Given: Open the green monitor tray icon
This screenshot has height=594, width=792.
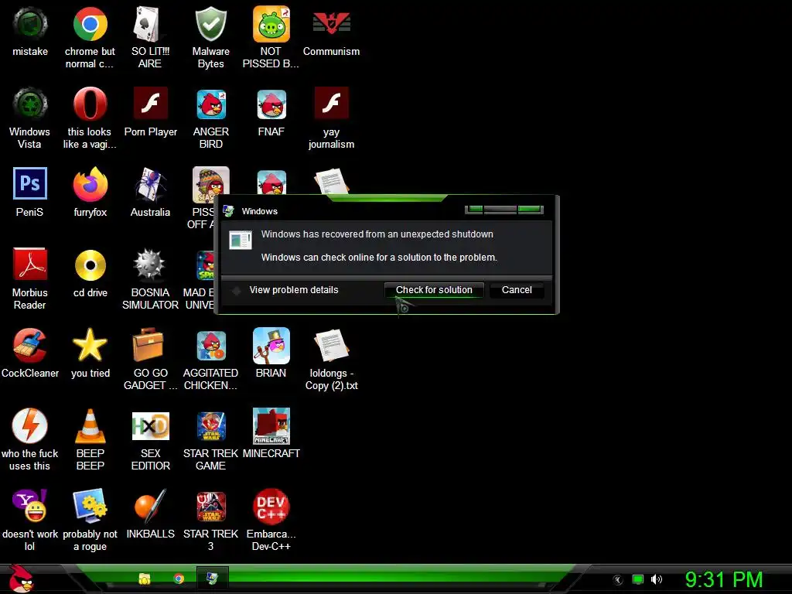Looking at the screenshot, I should point(638,579).
